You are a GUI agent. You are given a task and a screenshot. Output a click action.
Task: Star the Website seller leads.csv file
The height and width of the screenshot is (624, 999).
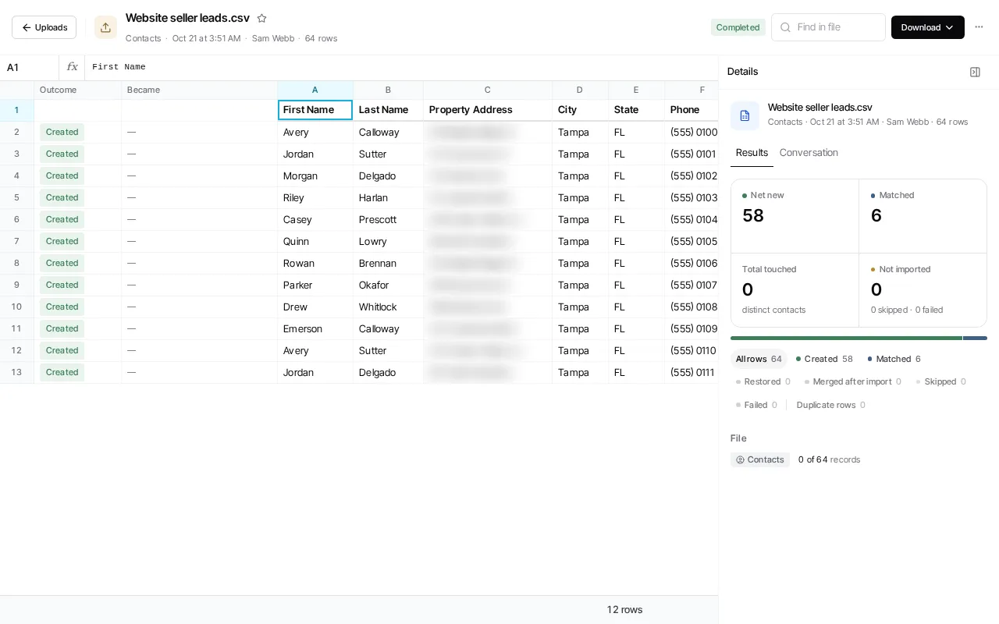(x=262, y=18)
